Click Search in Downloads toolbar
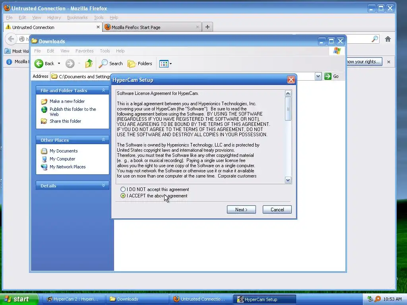The width and height of the screenshot is (407, 305). coord(111,64)
